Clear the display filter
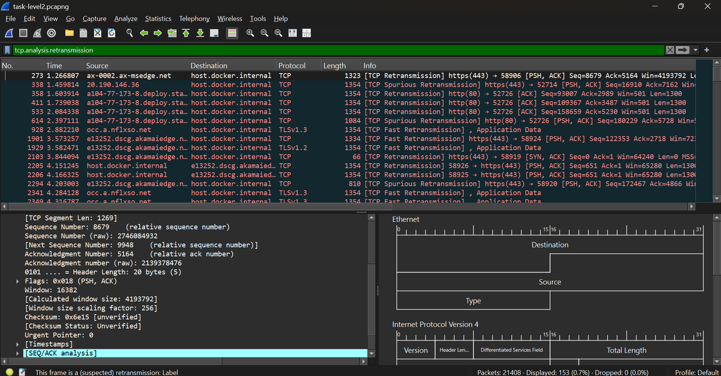721x376 pixels. click(670, 50)
